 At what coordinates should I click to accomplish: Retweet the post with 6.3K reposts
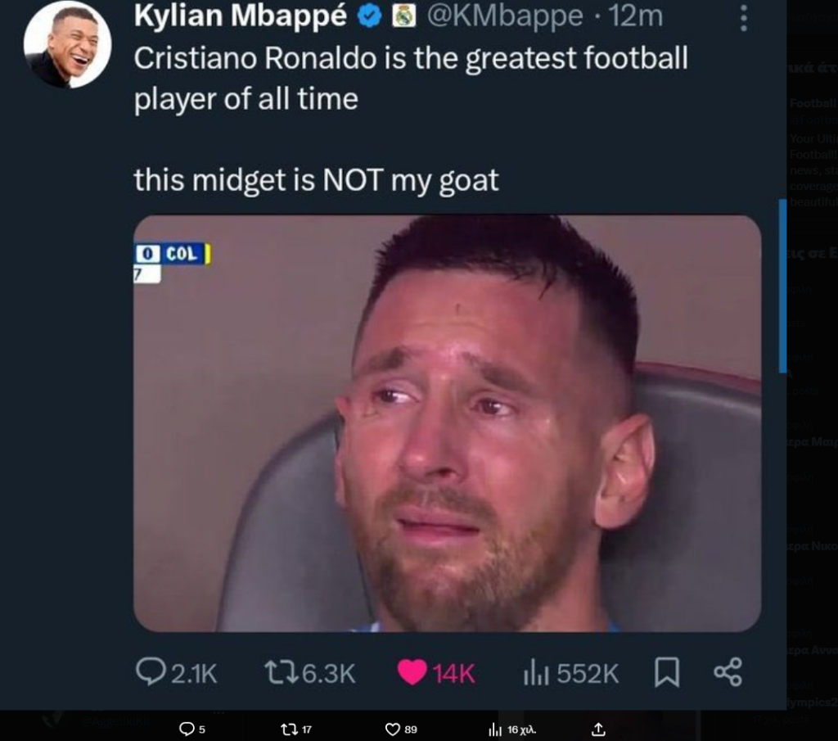(282, 672)
